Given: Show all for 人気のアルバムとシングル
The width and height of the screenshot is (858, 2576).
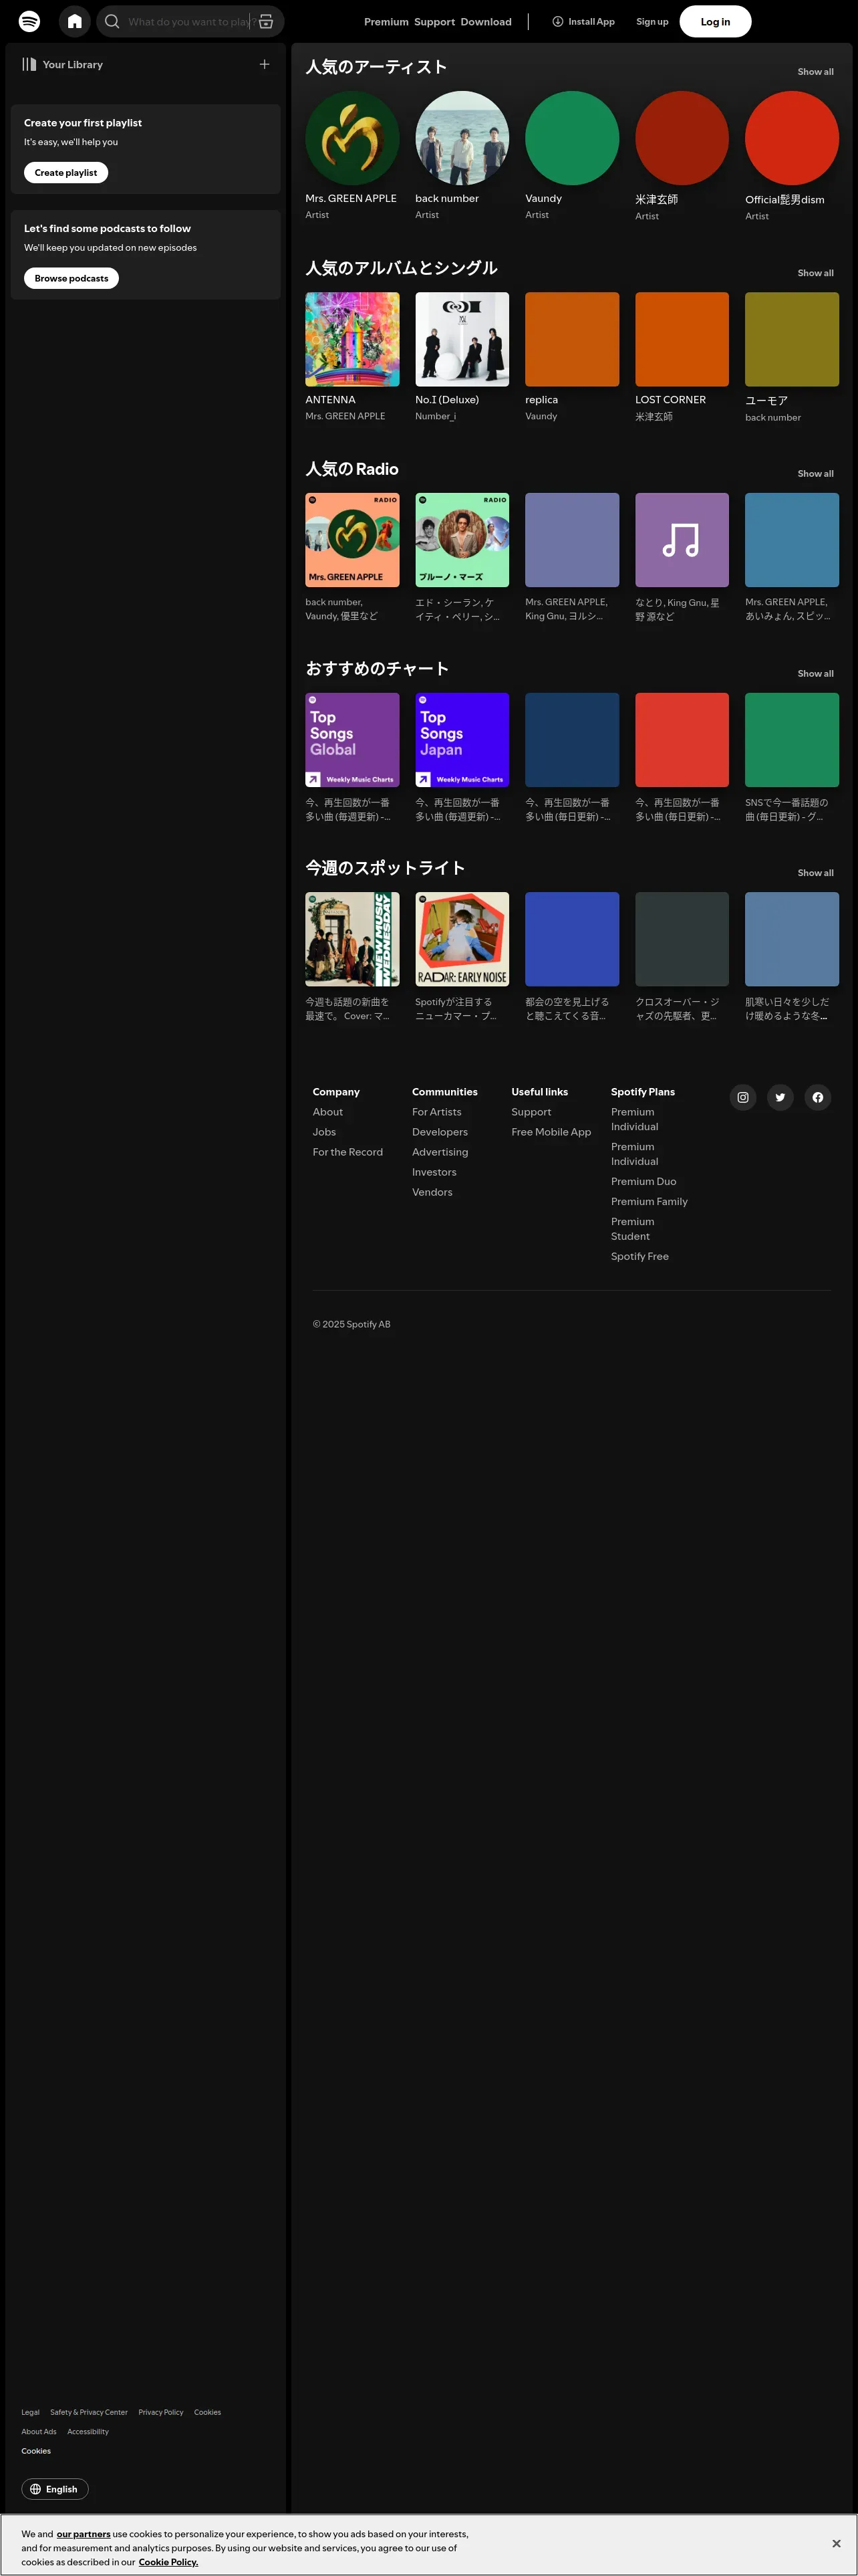Looking at the screenshot, I should [815, 273].
